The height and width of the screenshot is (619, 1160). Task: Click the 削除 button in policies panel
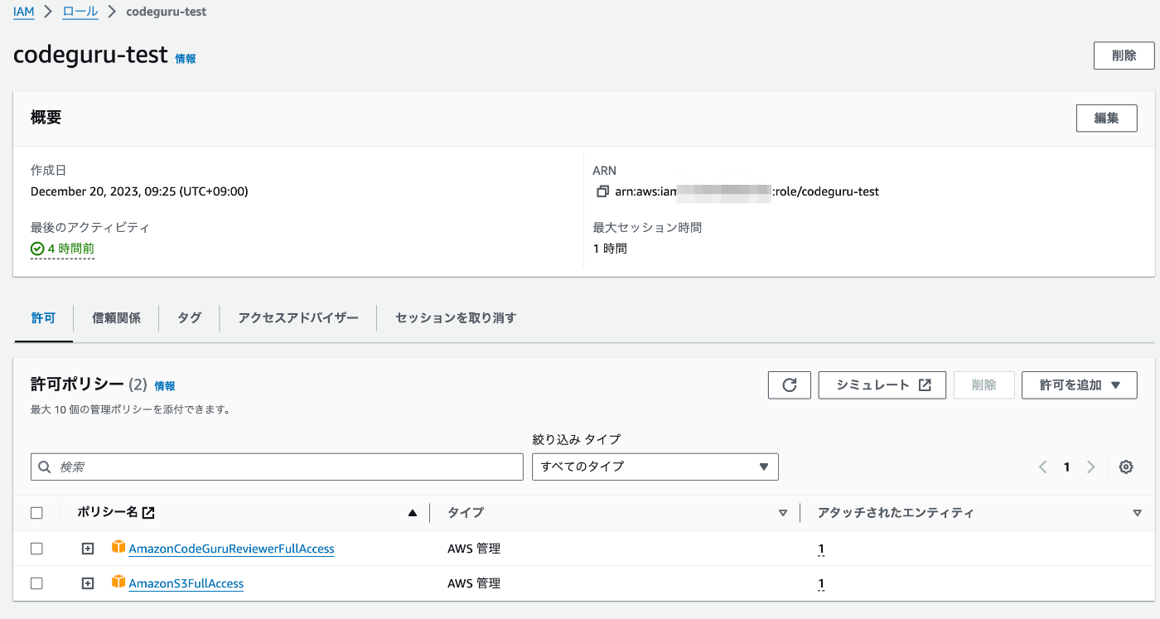(984, 385)
